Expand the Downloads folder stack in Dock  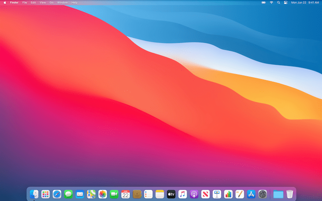tap(278, 194)
